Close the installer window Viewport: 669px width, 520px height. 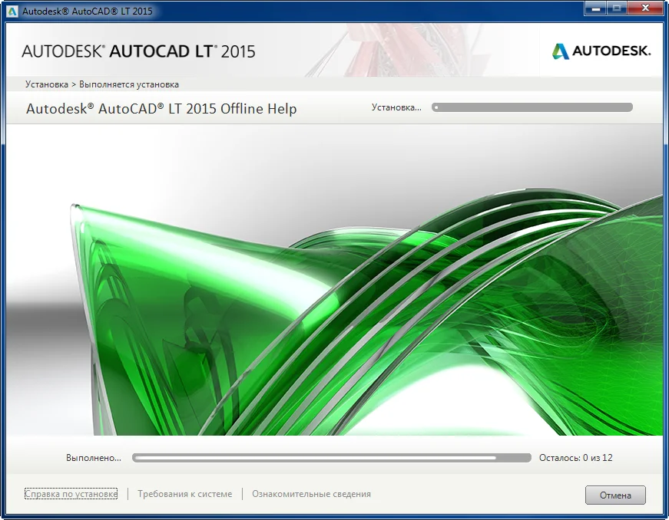[645, 8]
